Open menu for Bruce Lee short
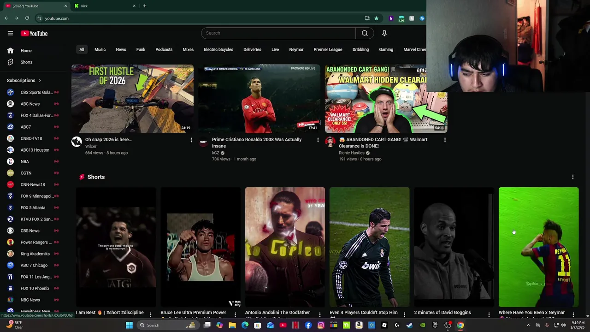Screen dimensions: 590x332 tap(235, 314)
